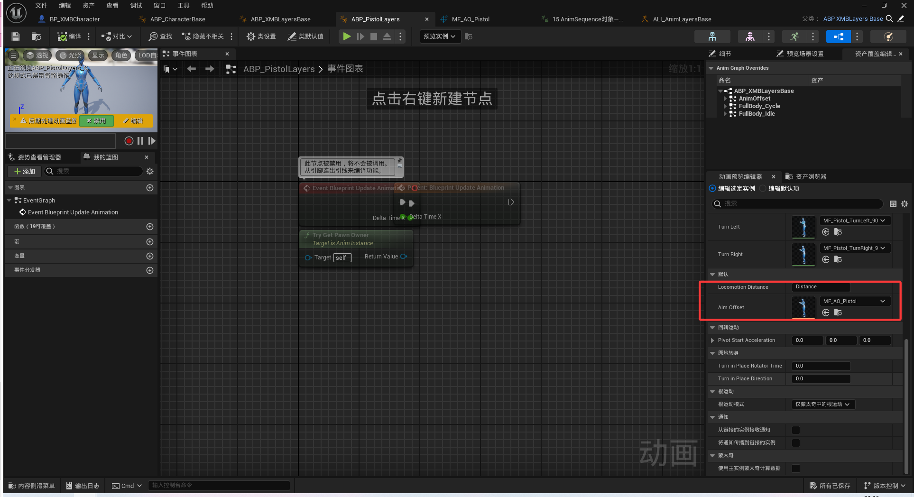Open the 透视 perspective viewport menu
Image resolution: width=914 pixels, height=497 pixels.
tap(37, 55)
